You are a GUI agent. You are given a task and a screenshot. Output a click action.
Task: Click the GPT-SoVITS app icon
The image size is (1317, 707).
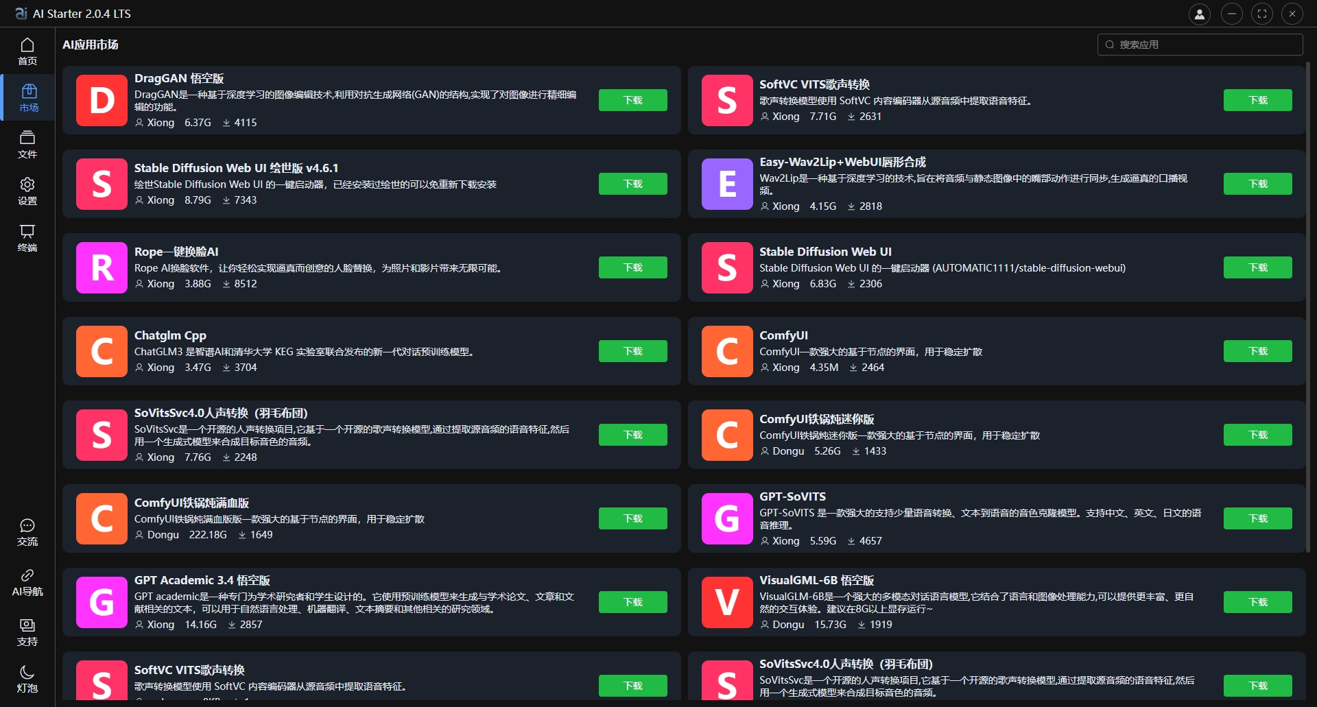726,518
